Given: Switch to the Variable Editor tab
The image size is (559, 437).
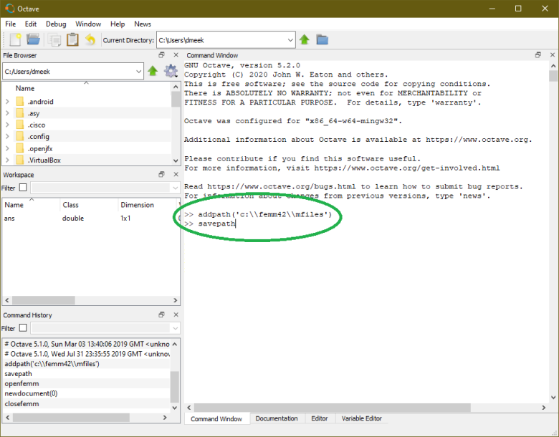Looking at the screenshot, I should [x=361, y=418].
